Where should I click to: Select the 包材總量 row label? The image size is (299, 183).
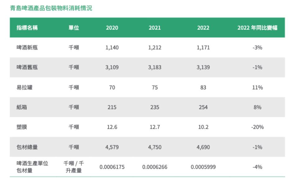pos(27,147)
